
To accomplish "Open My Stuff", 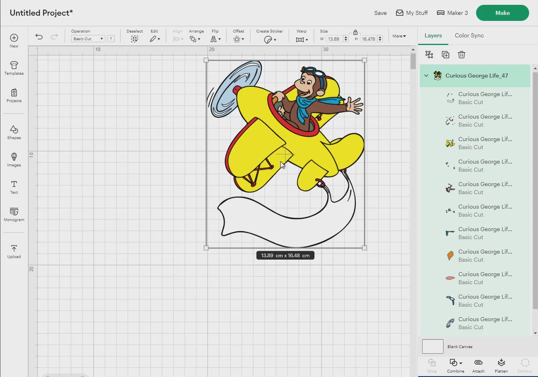I will pyautogui.click(x=412, y=13).
